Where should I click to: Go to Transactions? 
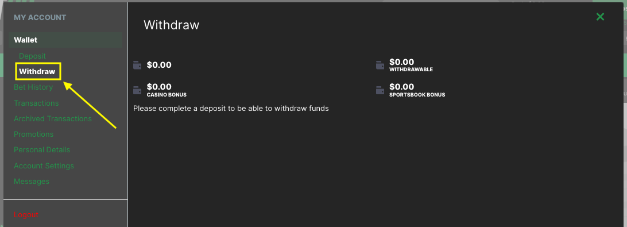pos(36,103)
